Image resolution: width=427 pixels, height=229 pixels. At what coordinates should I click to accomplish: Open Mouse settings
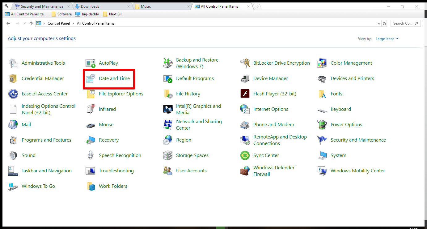click(106, 125)
